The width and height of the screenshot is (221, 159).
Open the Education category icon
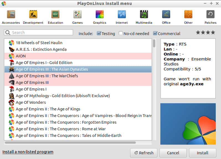[x=55, y=14]
